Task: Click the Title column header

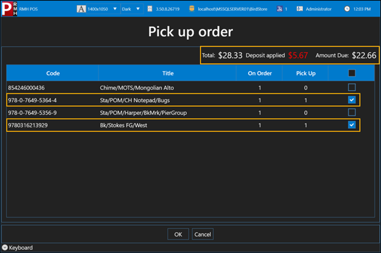Action: click(x=168, y=74)
